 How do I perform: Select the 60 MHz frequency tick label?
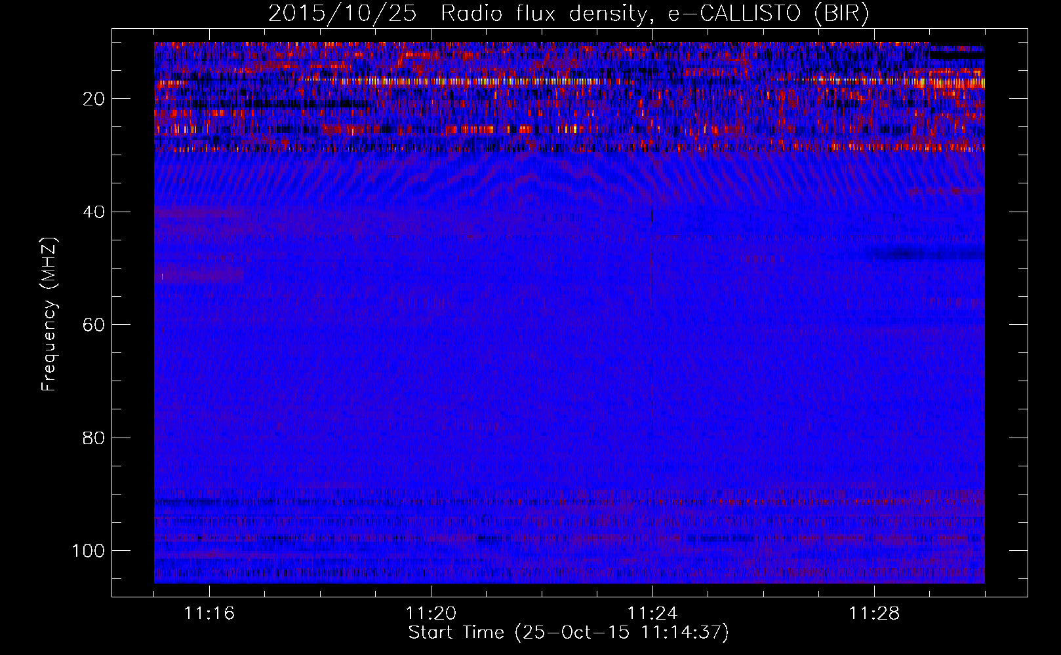94,325
